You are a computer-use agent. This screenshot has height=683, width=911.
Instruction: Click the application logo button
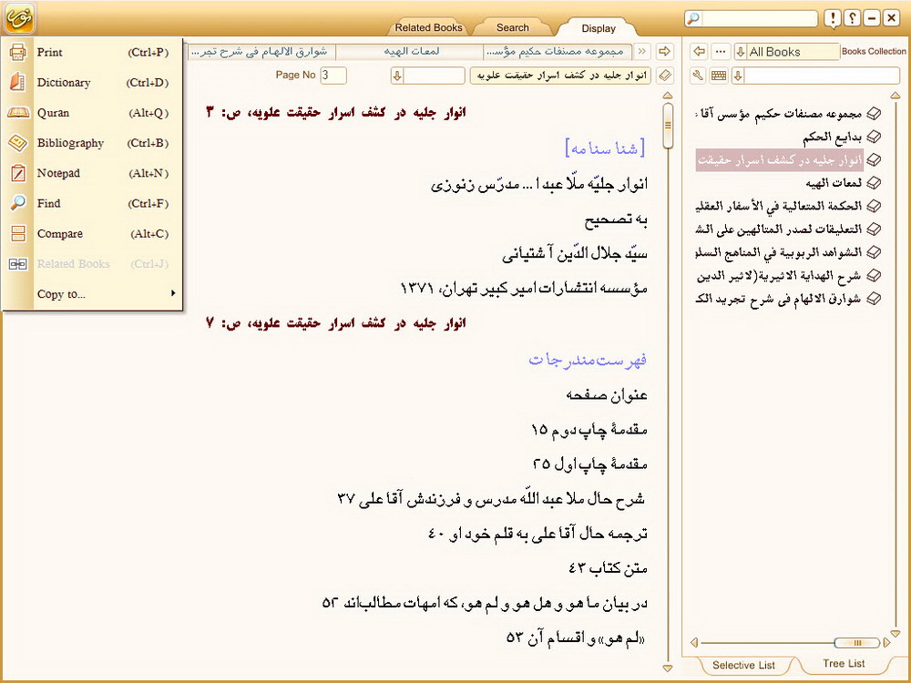click(x=18, y=17)
